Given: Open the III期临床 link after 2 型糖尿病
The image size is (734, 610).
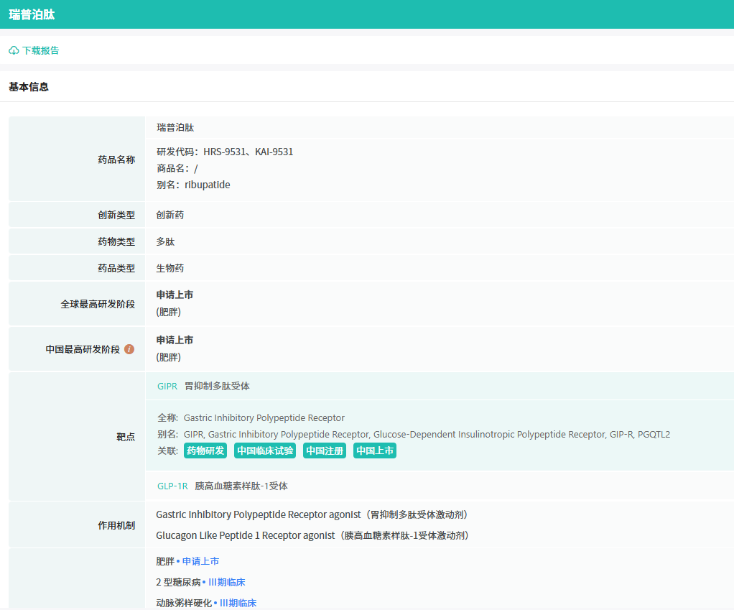Looking at the screenshot, I should click(x=226, y=583).
